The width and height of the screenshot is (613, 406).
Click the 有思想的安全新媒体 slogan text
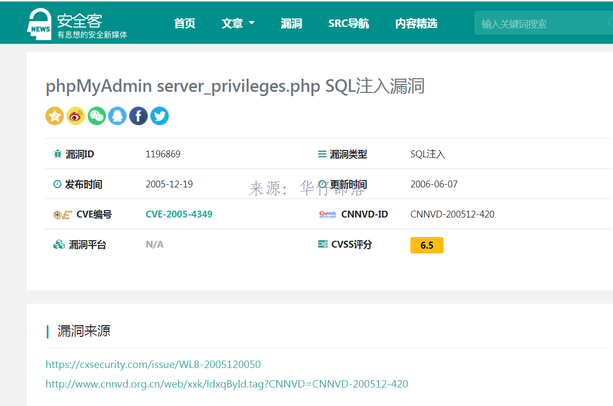click(x=92, y=35)
